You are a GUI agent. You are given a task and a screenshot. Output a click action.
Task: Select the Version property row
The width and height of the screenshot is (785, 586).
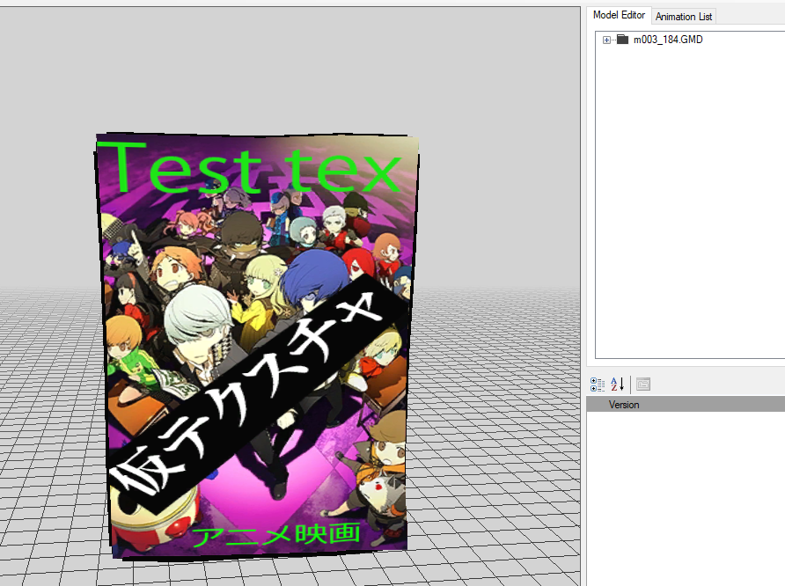click(686, 405)
